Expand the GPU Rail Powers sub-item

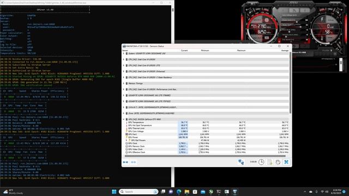(x=127, y=140)
